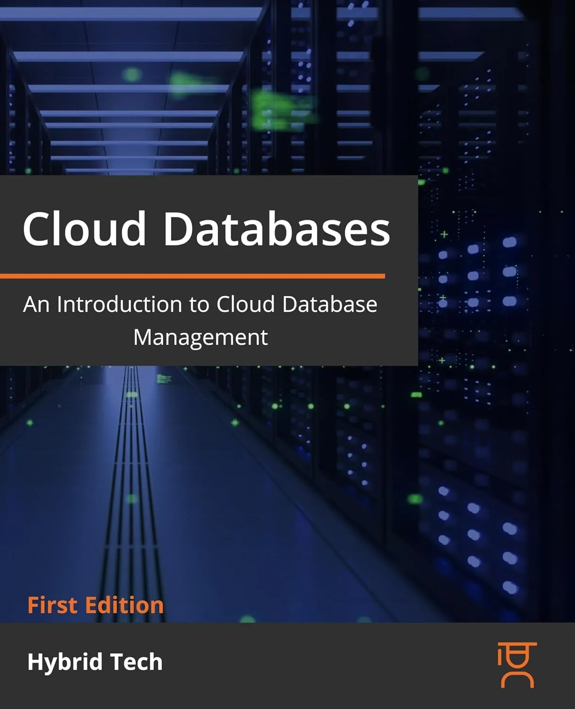
Task: Click the 'An Introduction to Cloud Database' subtitle line
Action: coord(200,304)
